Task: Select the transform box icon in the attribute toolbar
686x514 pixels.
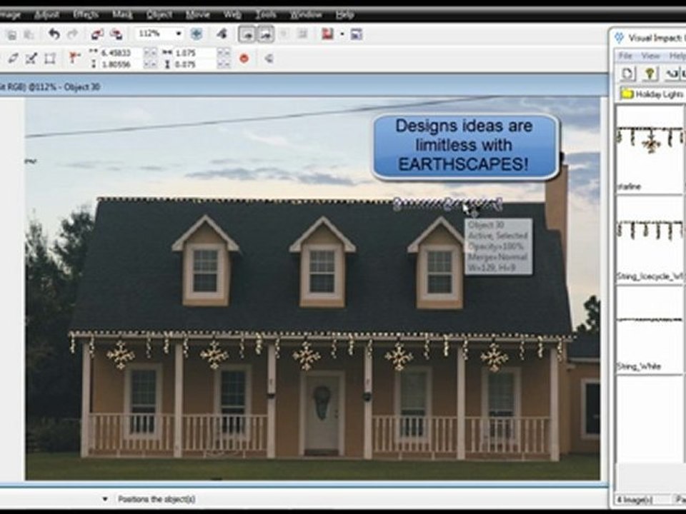Action: [50, 58]
